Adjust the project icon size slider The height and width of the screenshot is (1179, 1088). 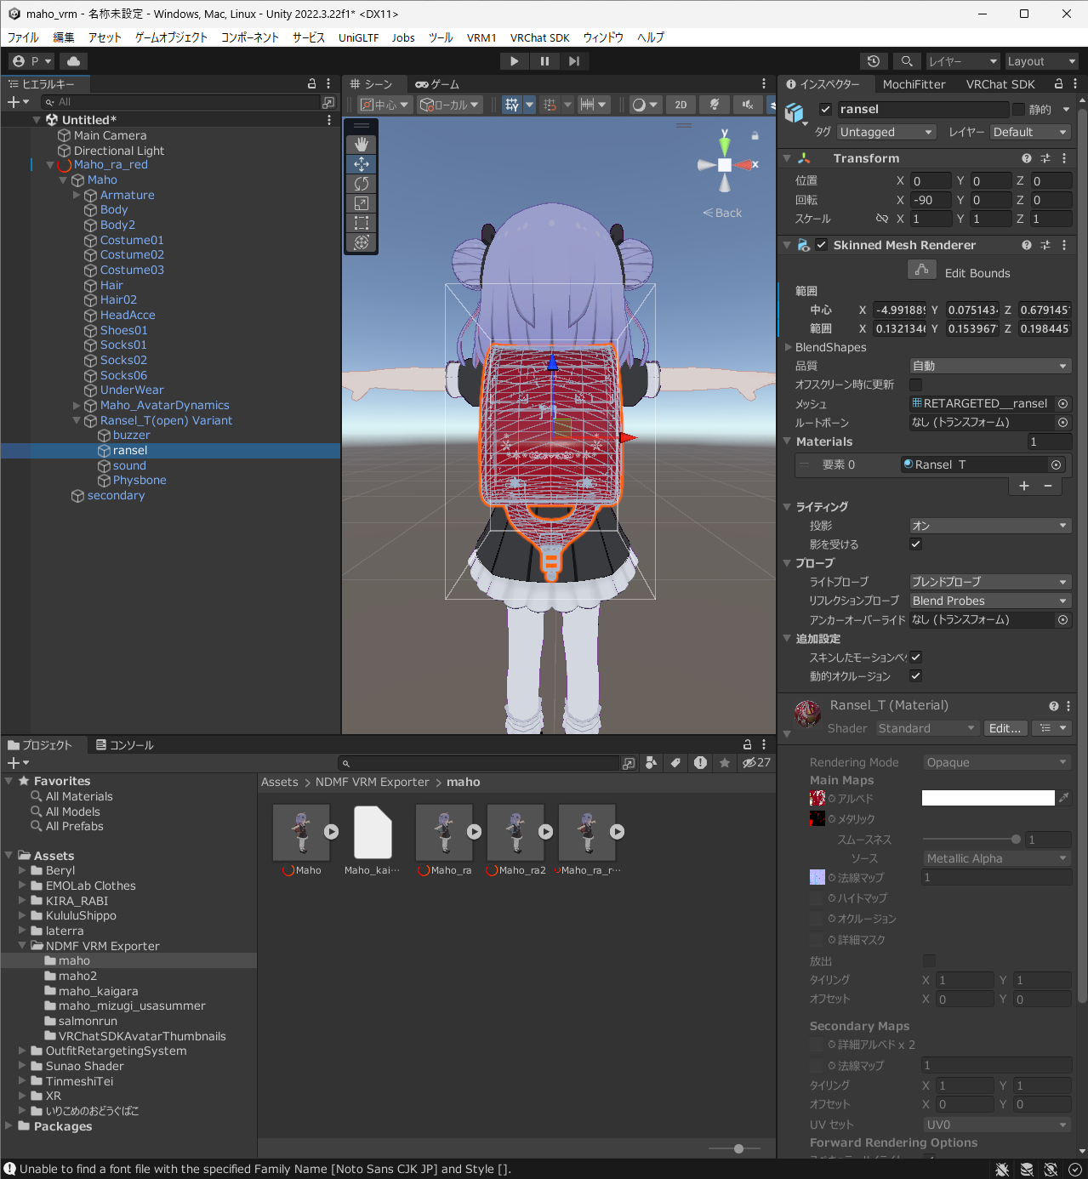pyautogui.click(x=733, y=1148)
